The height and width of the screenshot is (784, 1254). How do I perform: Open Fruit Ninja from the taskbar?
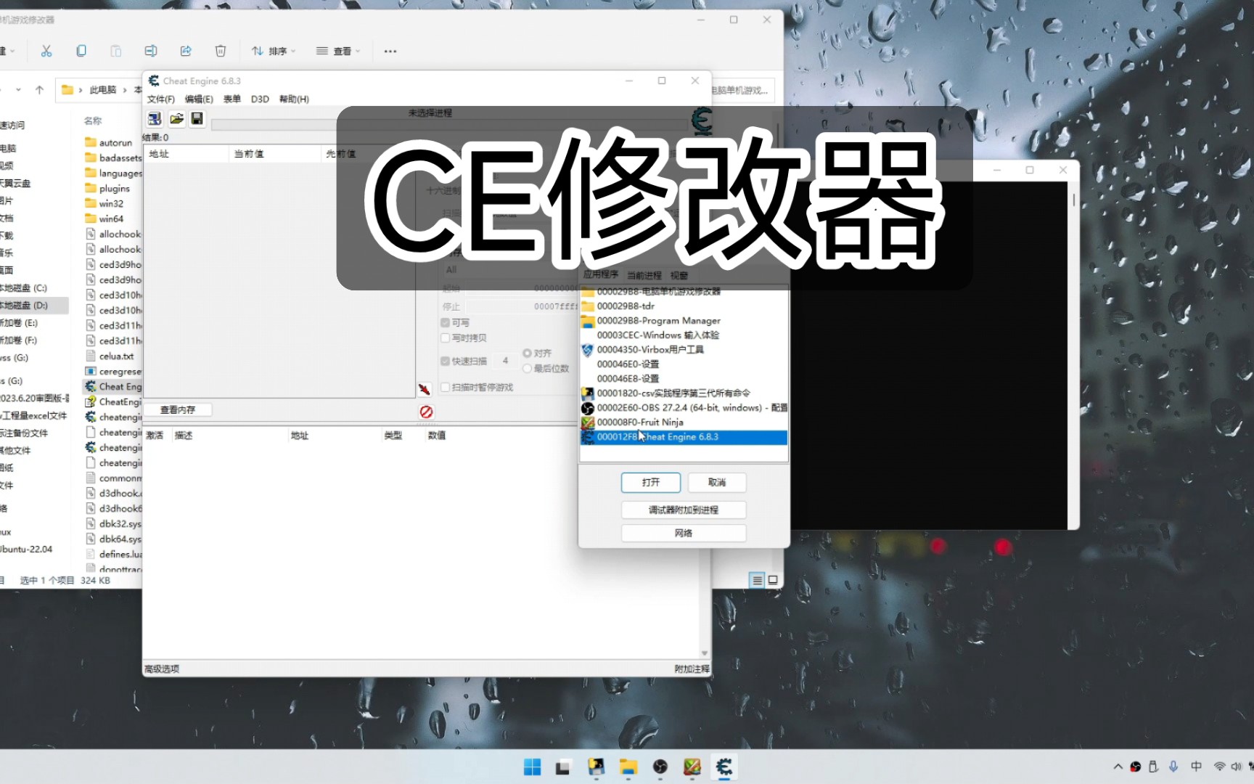(x=692, y=767)
